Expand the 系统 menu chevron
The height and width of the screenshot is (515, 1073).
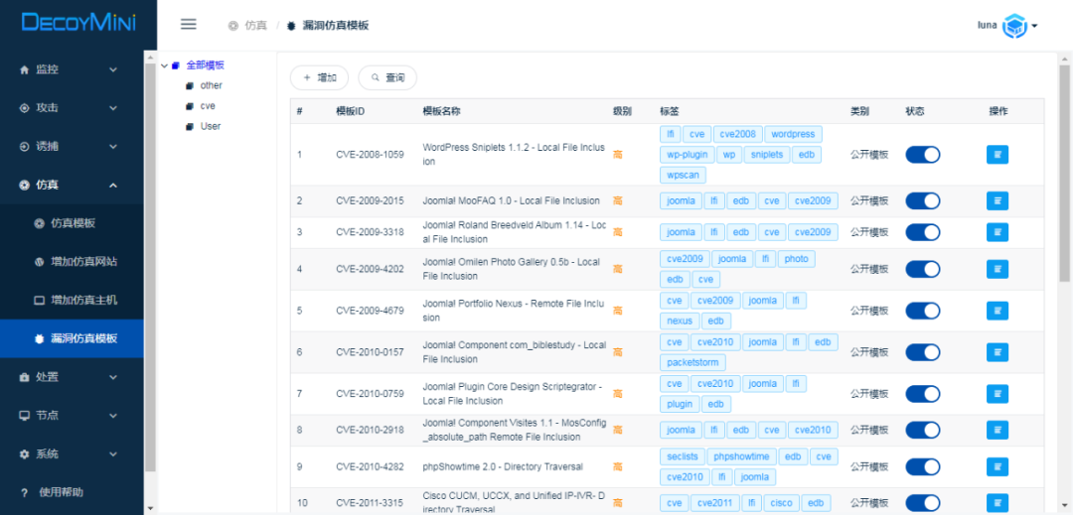[113, 454]
